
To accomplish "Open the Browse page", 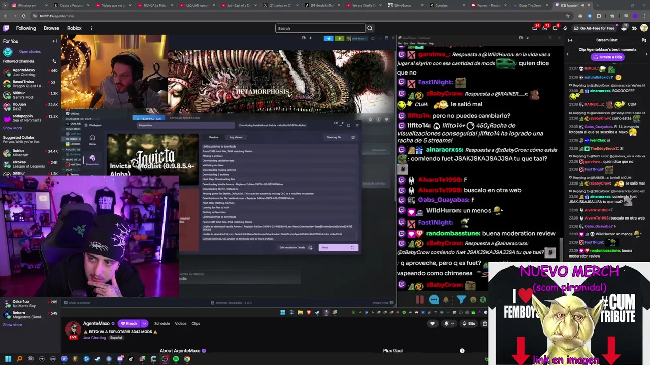I will click(x=51, y=28).
